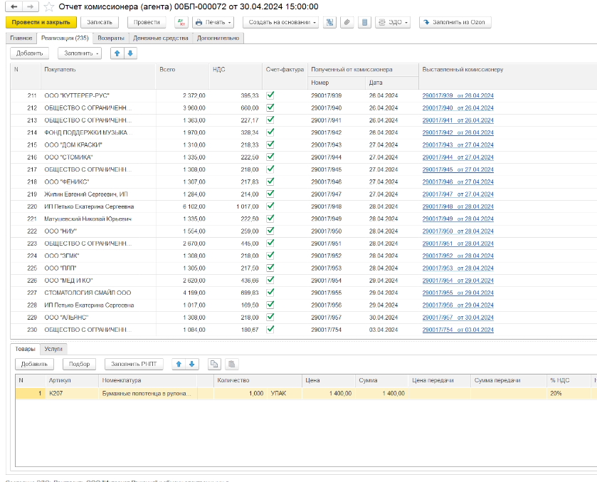The height and width of the screenshot is (482, 597).
Task: Expand the Заполнить dropdown button
Action: click(79, 53)
